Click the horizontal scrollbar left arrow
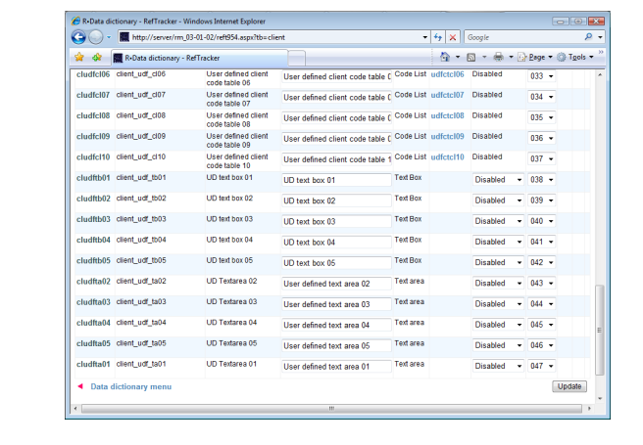 tap(75, 408)
